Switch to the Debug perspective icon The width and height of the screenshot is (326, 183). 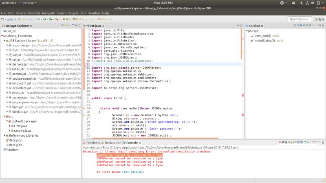pos(323,19)
